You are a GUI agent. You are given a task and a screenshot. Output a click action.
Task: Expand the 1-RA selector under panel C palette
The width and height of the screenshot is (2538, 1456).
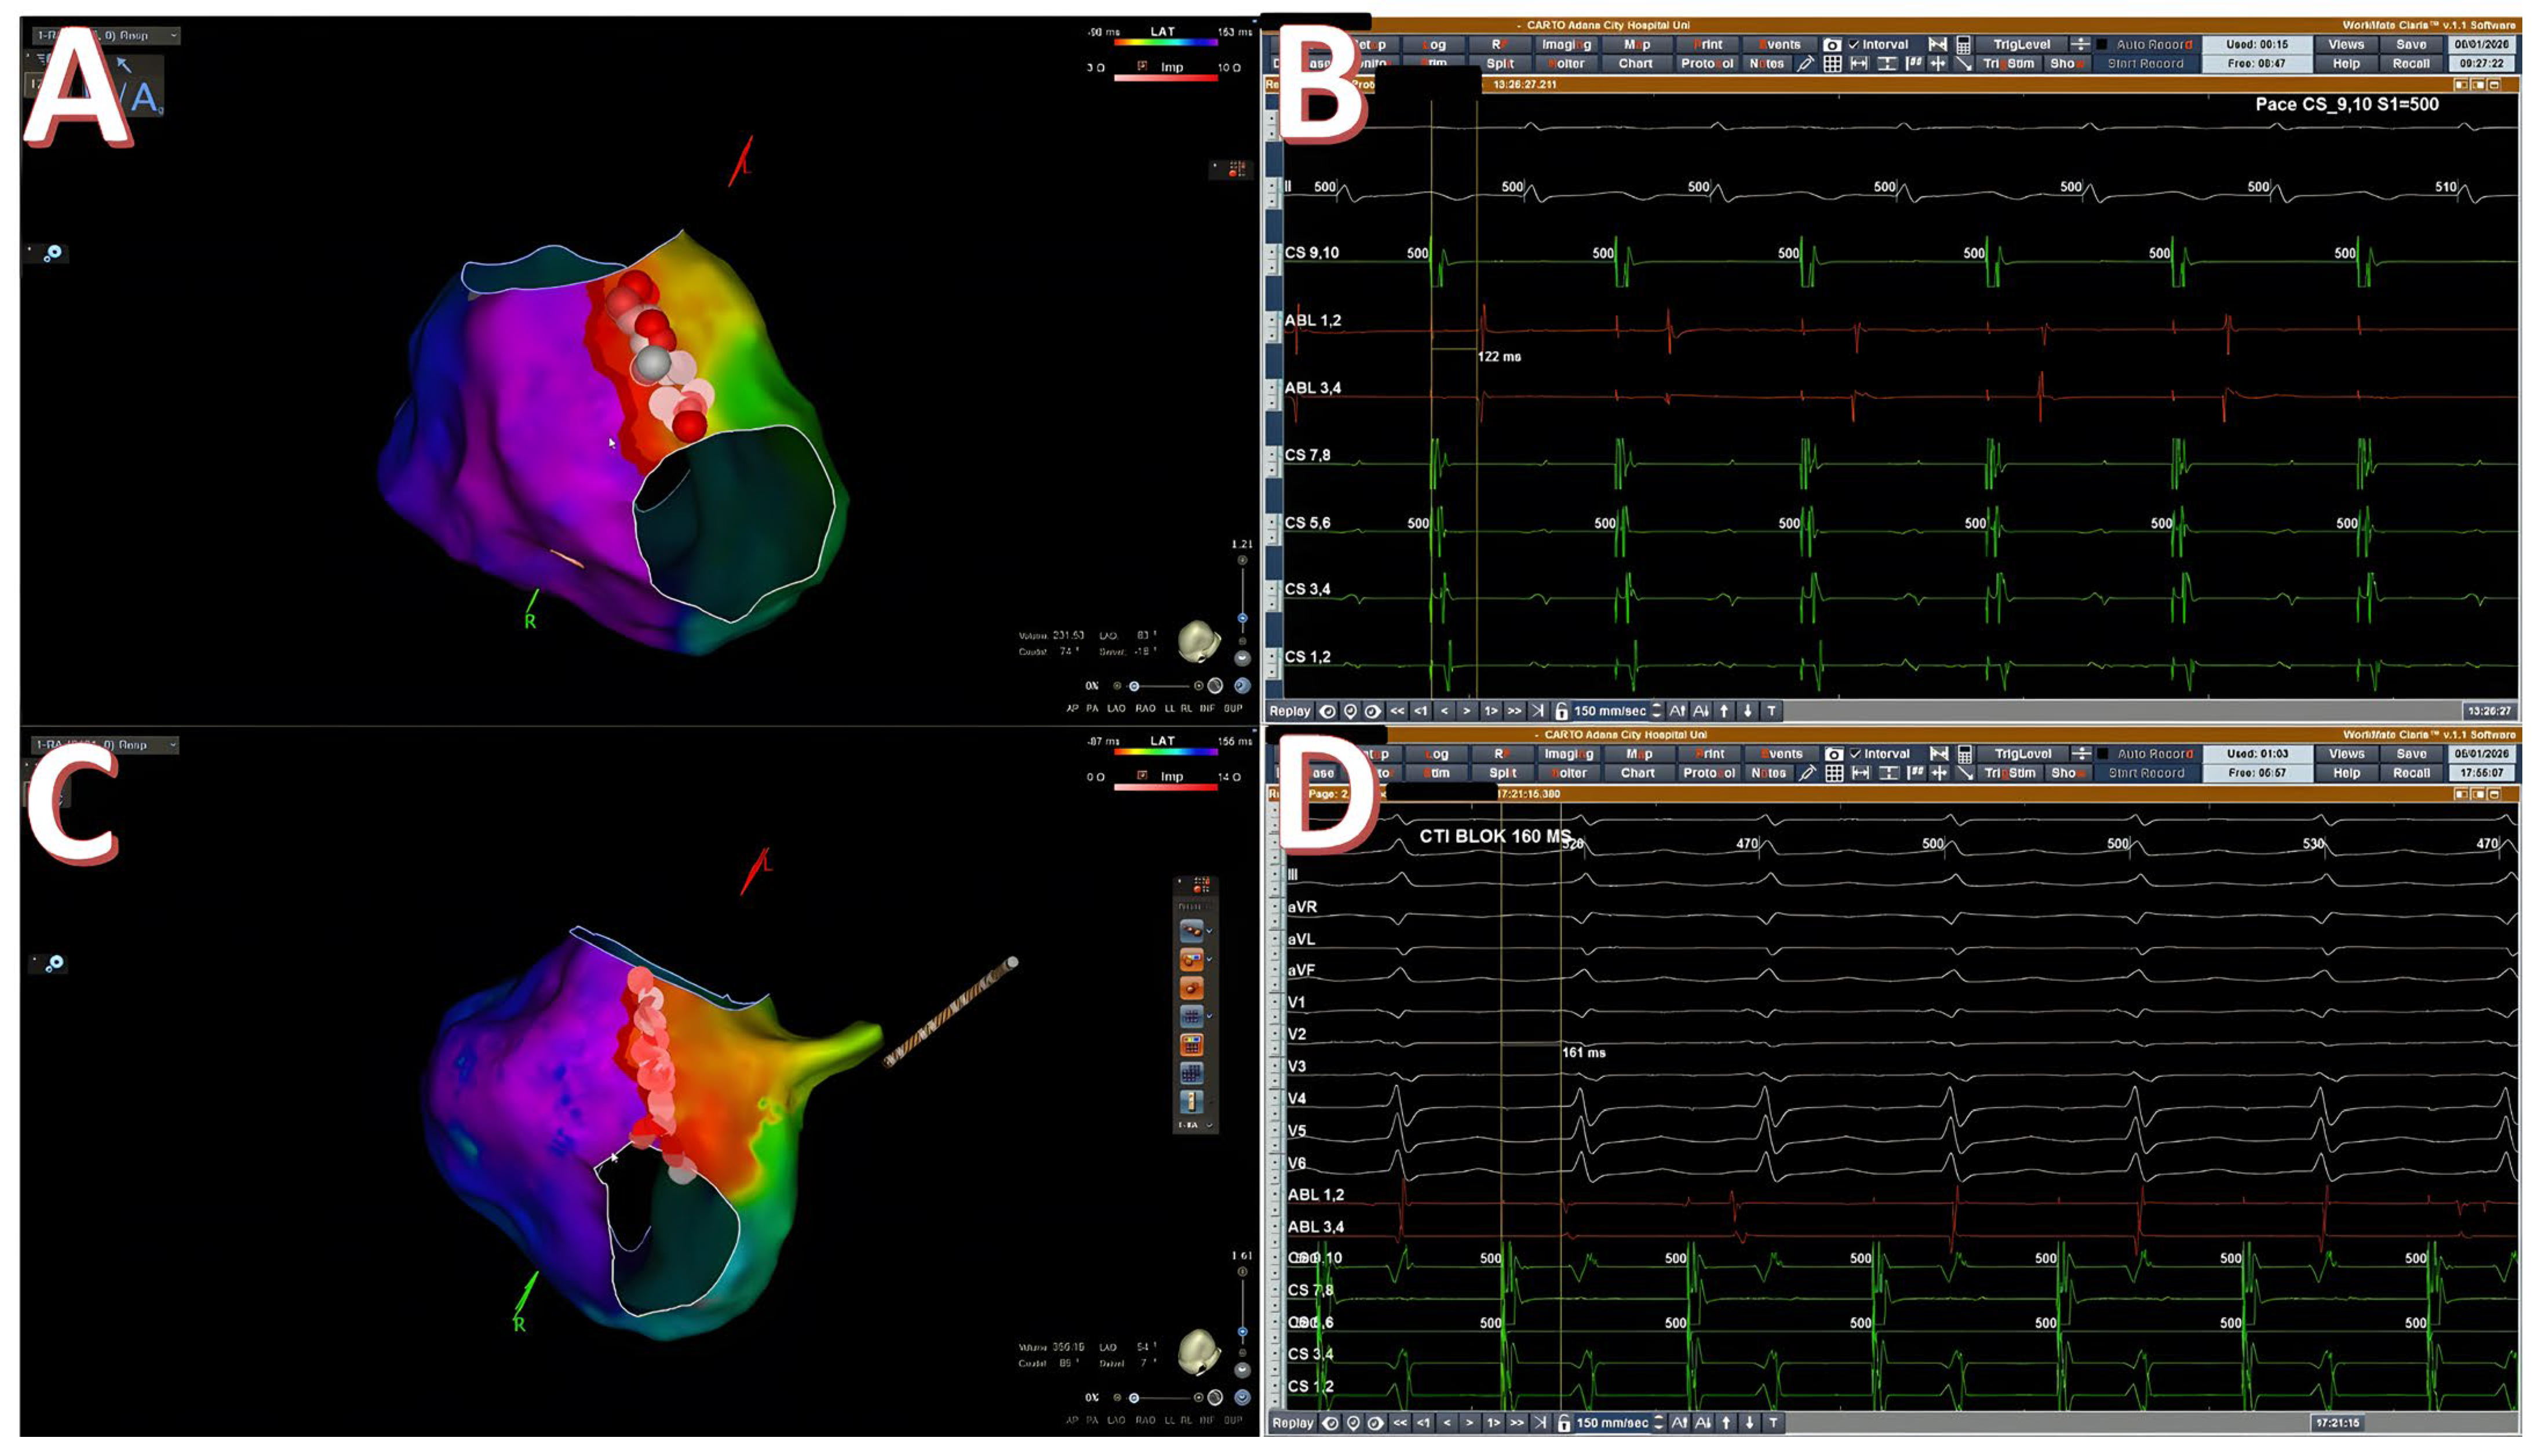point(1195,1125)
